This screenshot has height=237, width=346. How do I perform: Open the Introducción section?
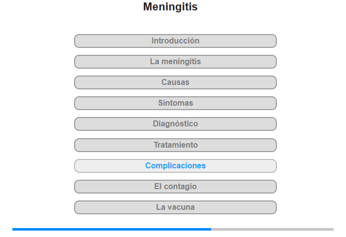pyautogui.click(x=175, y=41)
